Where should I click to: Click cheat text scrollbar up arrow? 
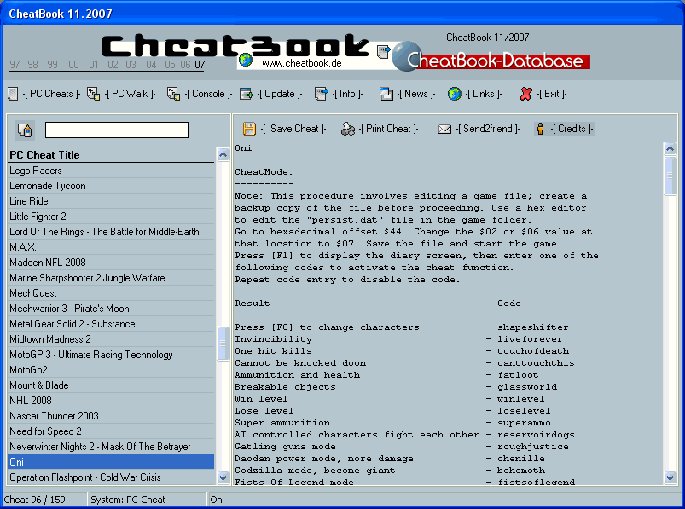670,149
